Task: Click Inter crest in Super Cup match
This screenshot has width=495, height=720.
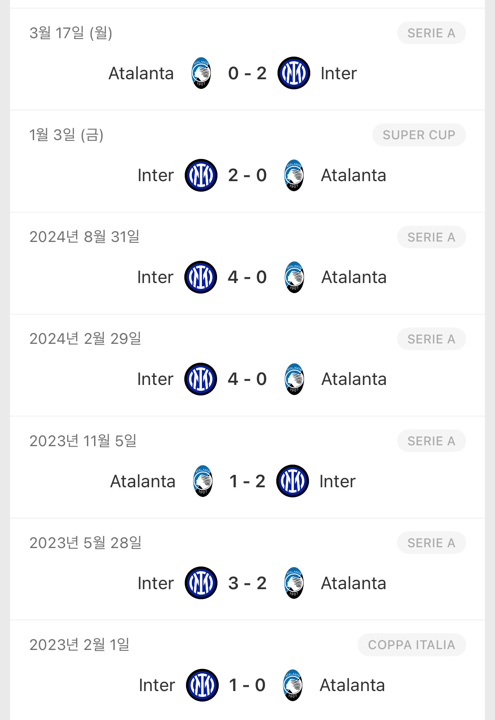Action: click(201, 175)
